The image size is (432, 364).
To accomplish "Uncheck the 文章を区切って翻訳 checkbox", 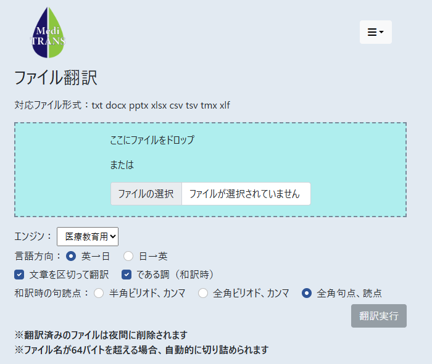I will (x=19, y=274).
